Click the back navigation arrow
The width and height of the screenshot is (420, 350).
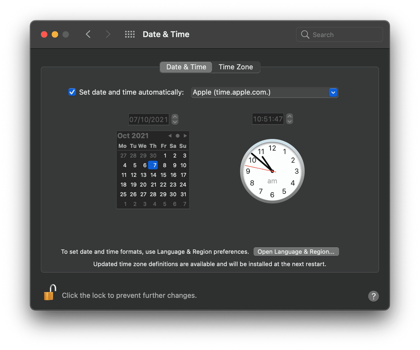(x=88, y=34)
